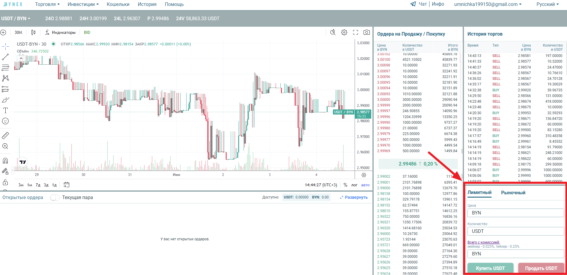567x275 pixels.
Task: Click the add symbol compare plus icon
Action: click(3, 32)
